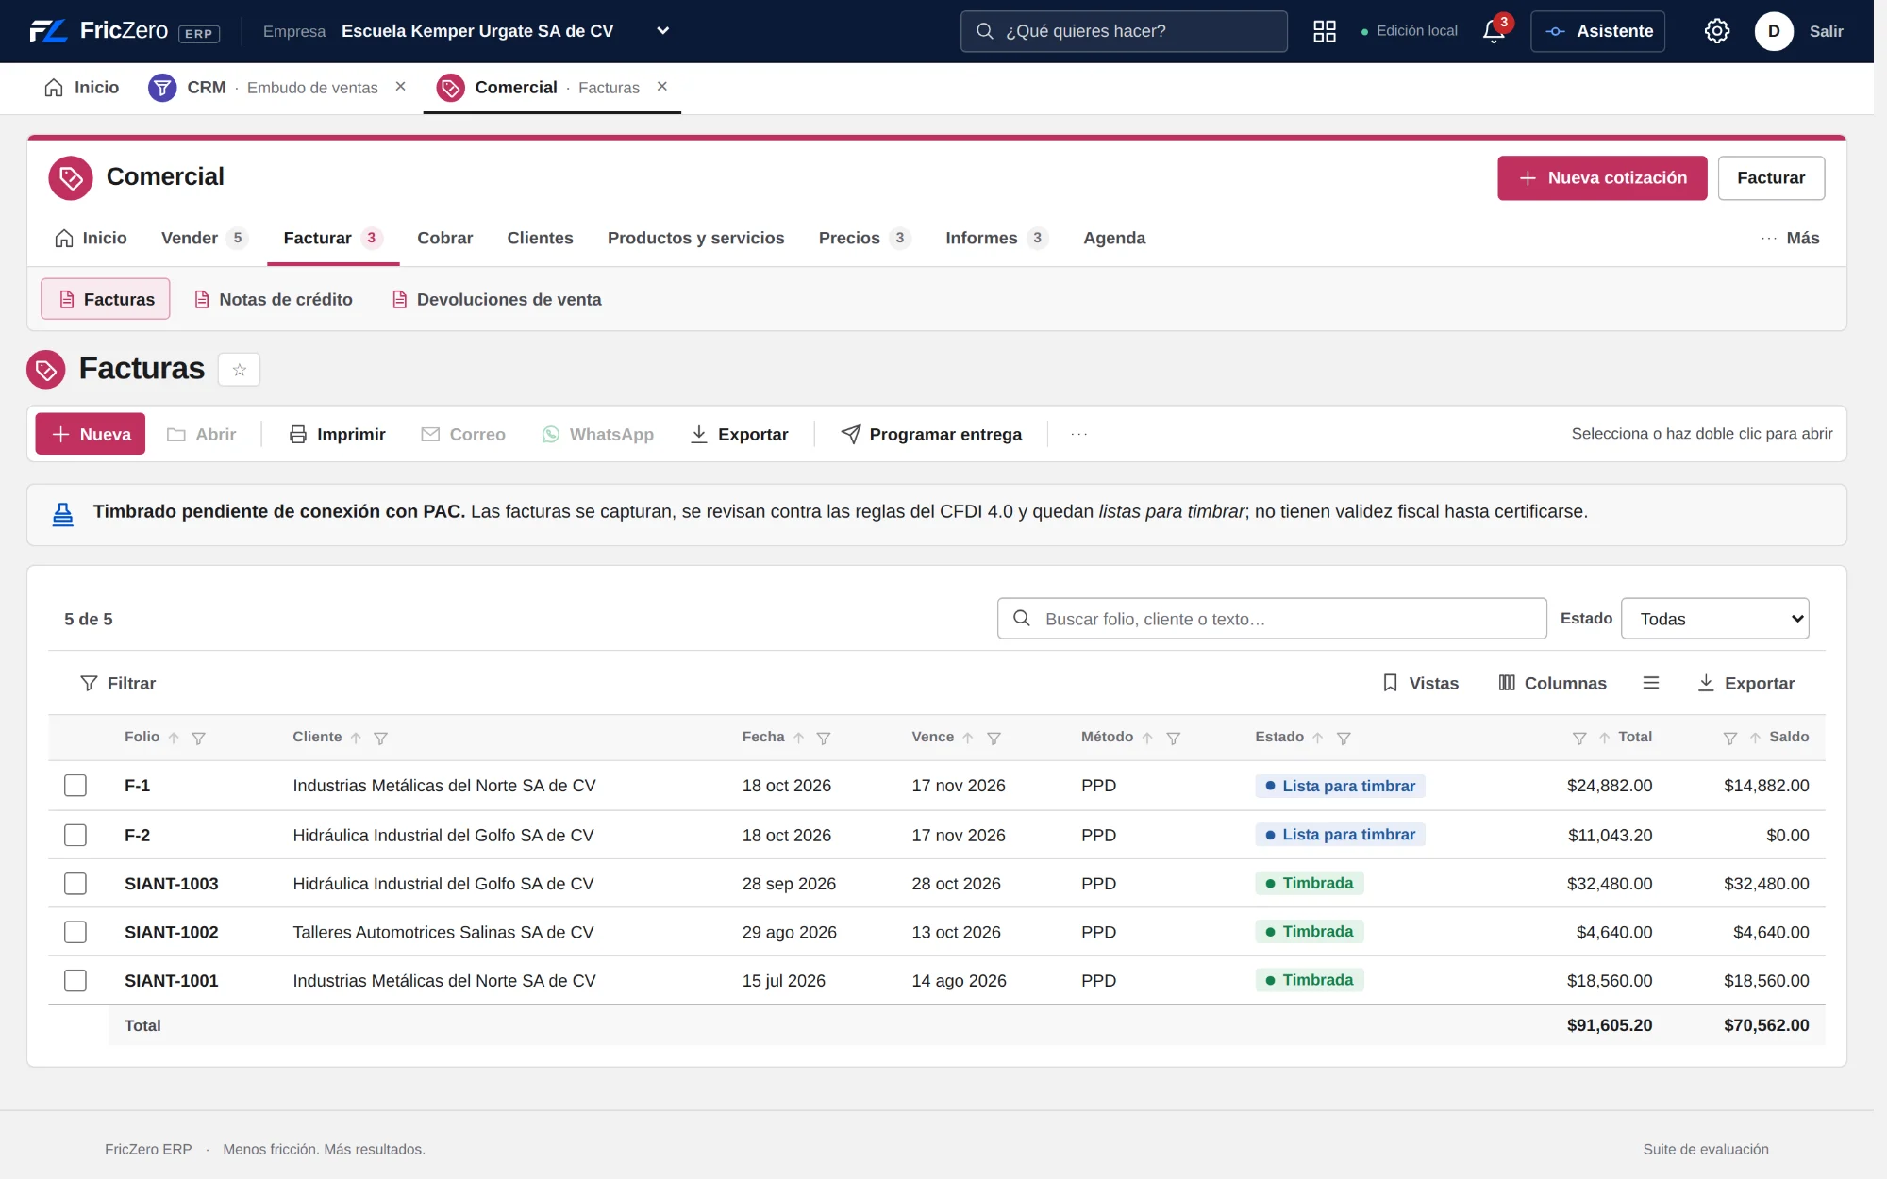This screenshot has height=1179, width=1887.
Task: Click the Nueva invoice button
Action: 91,434
